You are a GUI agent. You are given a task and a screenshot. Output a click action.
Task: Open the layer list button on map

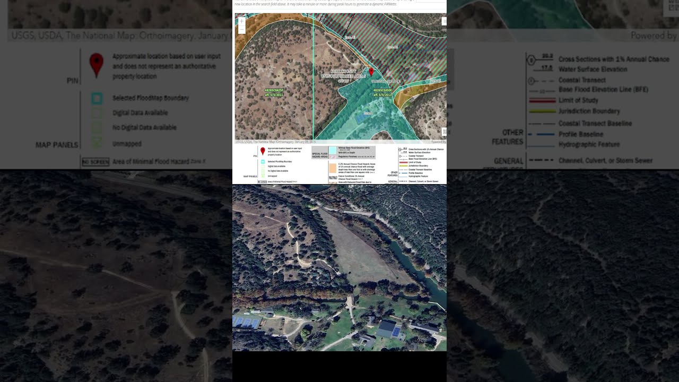[444, 21]
